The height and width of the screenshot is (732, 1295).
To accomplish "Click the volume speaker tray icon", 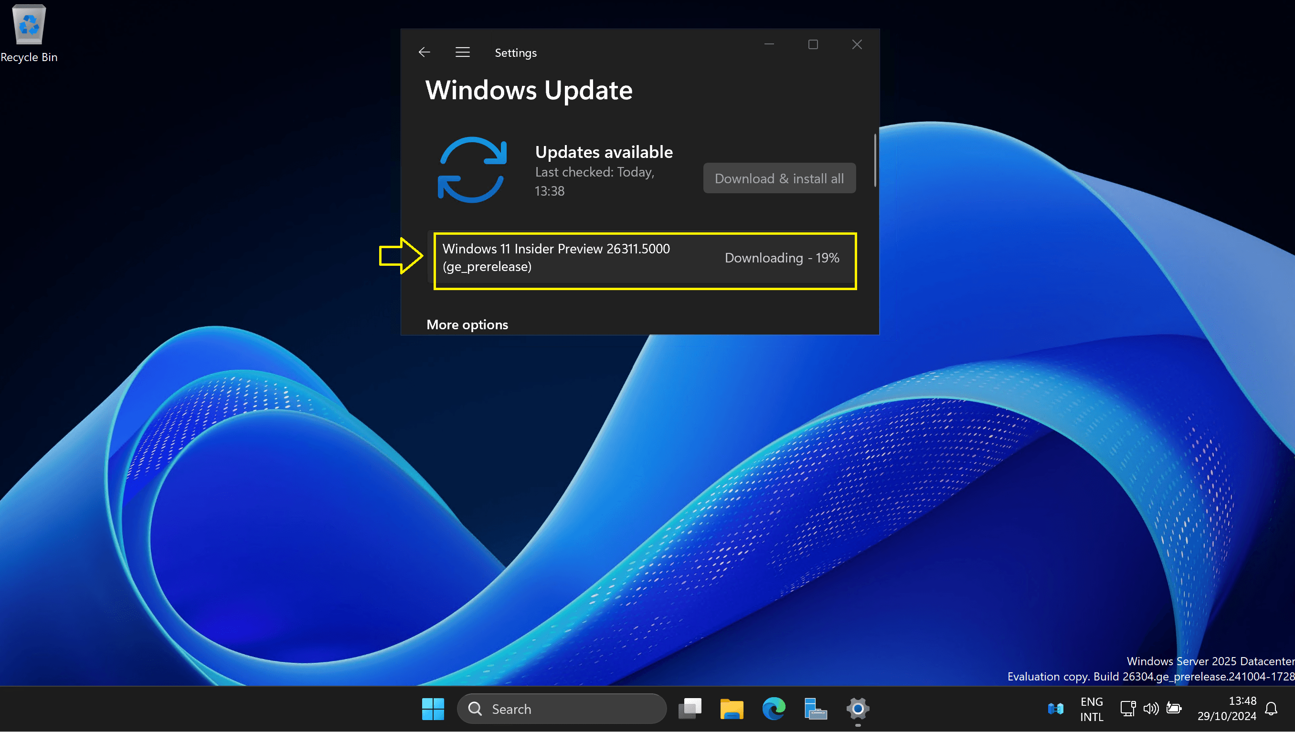I will click(x=1151, y=709).
